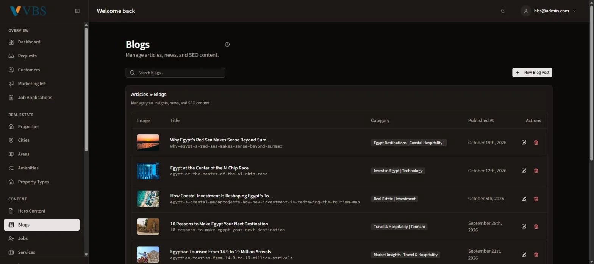Click the Hero Content document icon

click(x=11, y=211)
